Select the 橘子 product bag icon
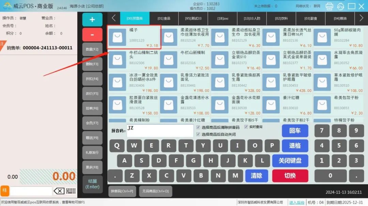Image resolution: width=368 pixels, height=206 pixels. tap(117, 37)
